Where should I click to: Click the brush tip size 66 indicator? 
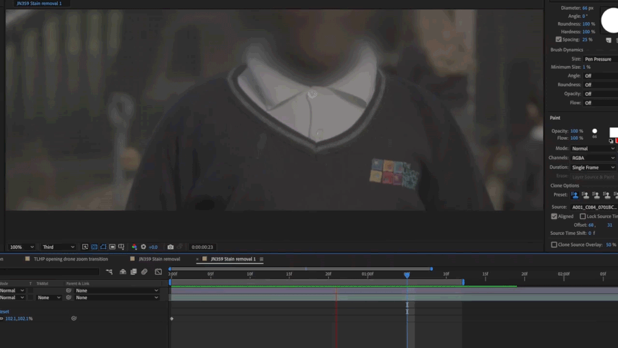pos(595,133)
